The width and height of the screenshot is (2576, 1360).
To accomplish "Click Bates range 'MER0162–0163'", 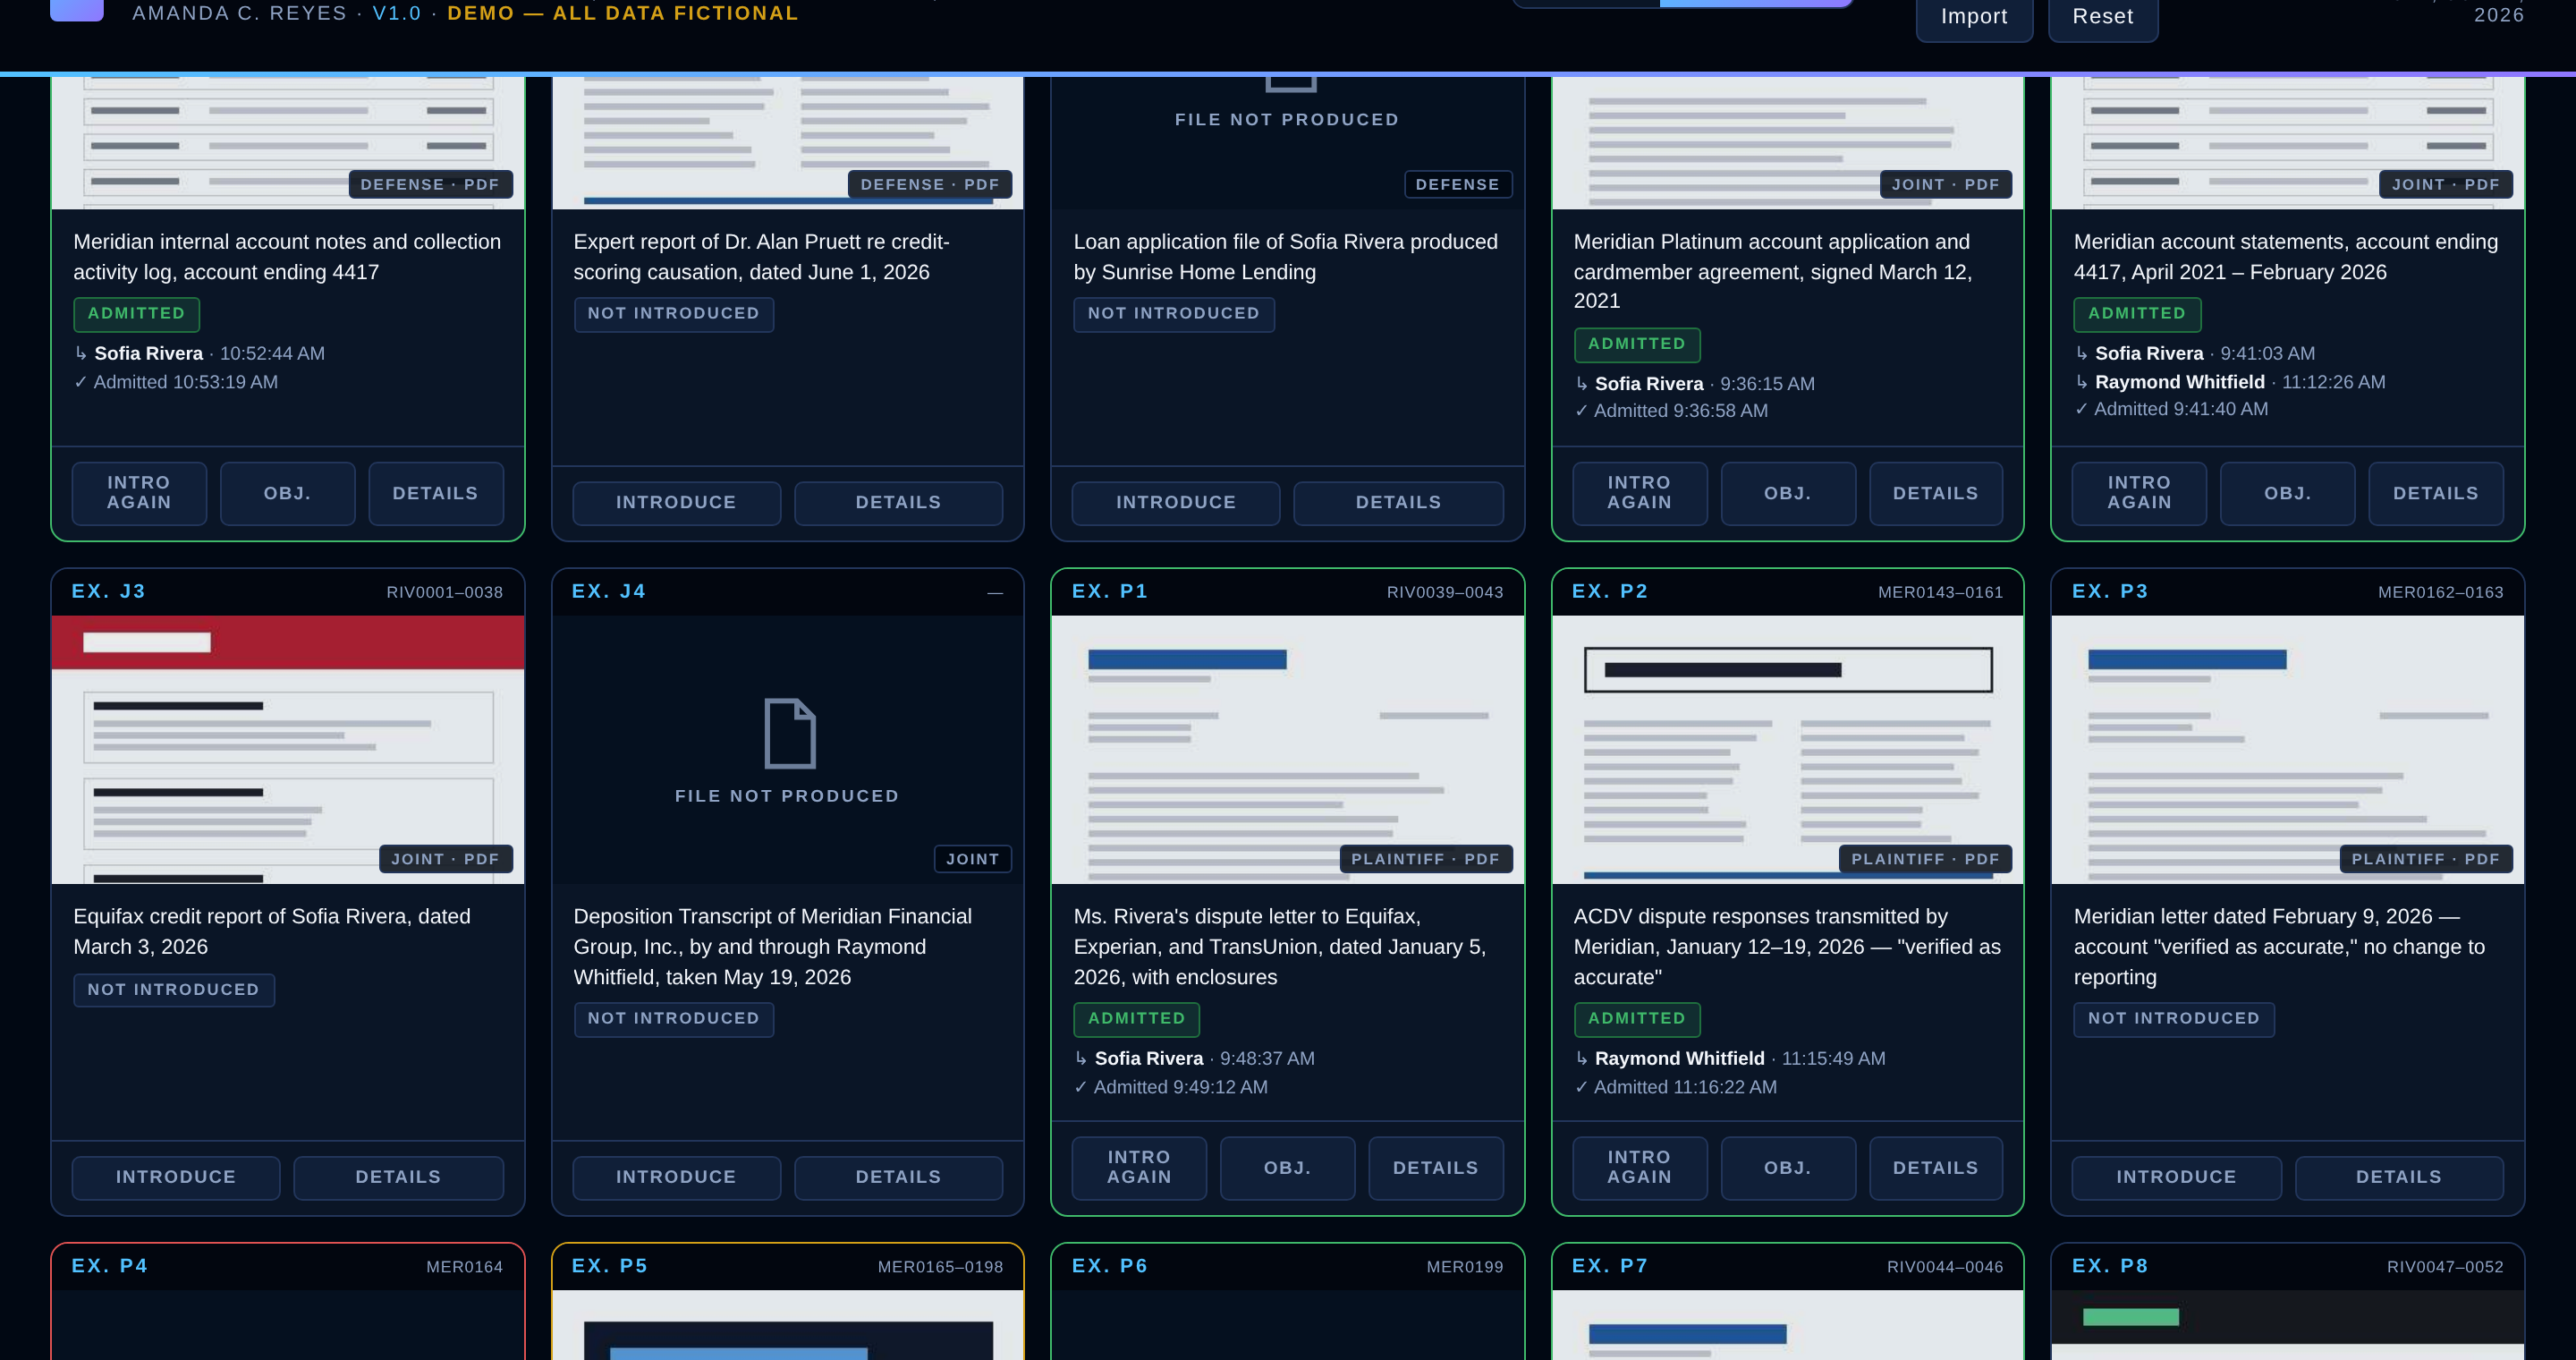I will click(2441, 592).
